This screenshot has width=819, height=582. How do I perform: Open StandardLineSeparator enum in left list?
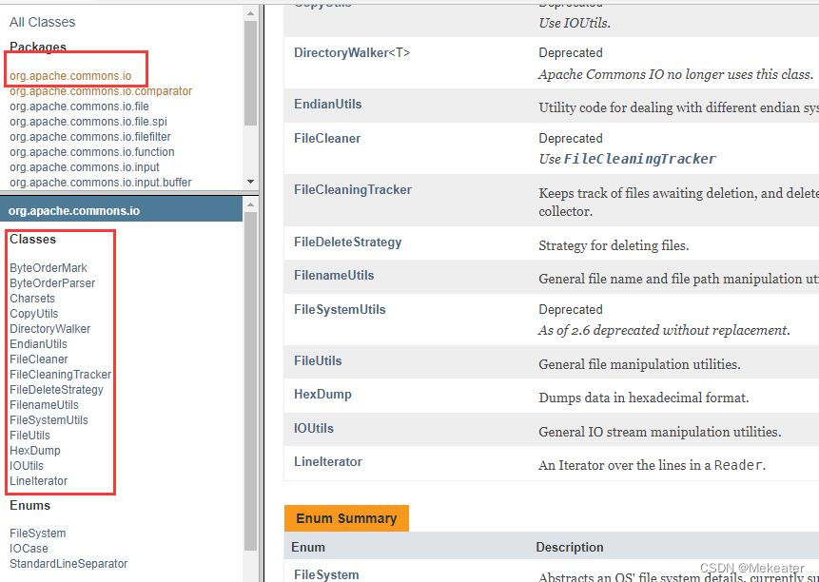(68, 564)
